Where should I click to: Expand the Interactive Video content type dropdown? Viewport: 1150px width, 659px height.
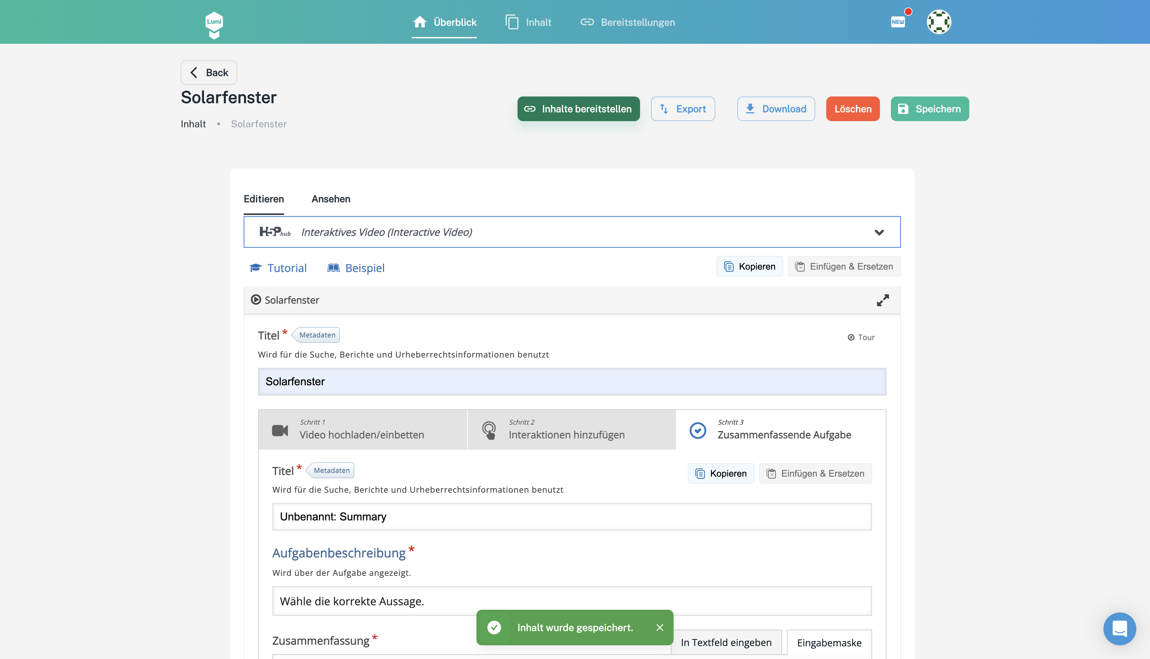coord(572,232)
